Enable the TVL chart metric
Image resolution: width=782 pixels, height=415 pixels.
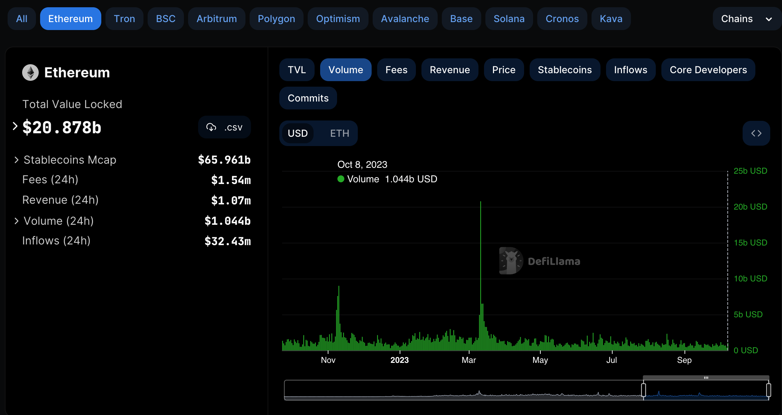pyautogui.click(x=297, y=70)
